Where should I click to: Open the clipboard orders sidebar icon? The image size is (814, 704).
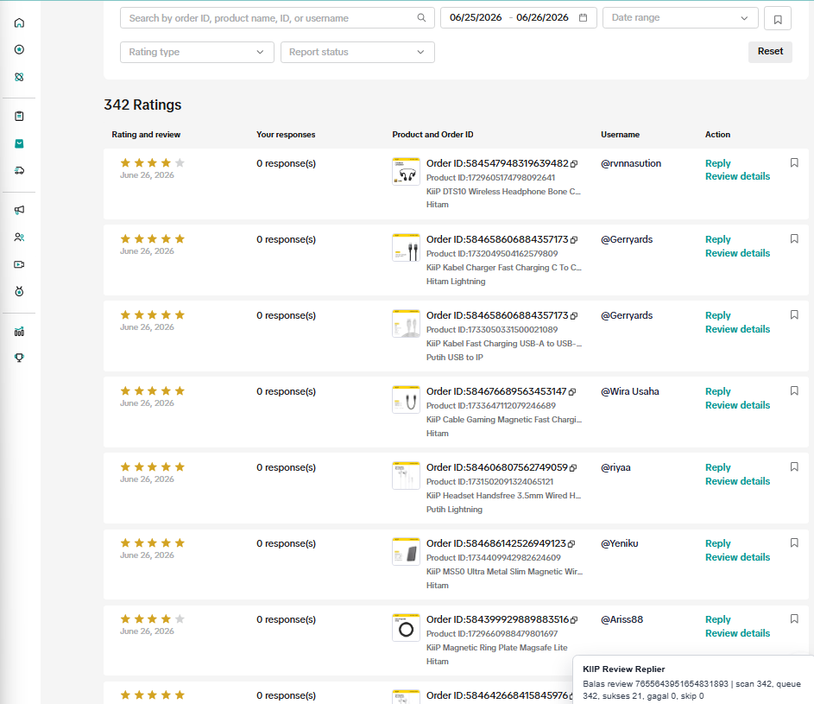pyautogui.click(x=19, y=116)
